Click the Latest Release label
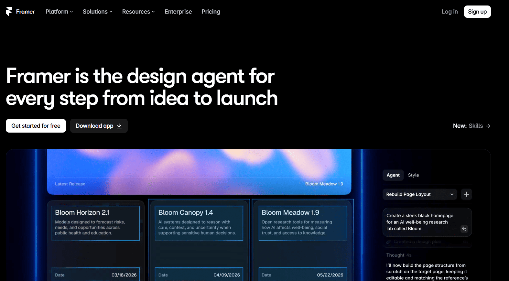 (70, 184)
